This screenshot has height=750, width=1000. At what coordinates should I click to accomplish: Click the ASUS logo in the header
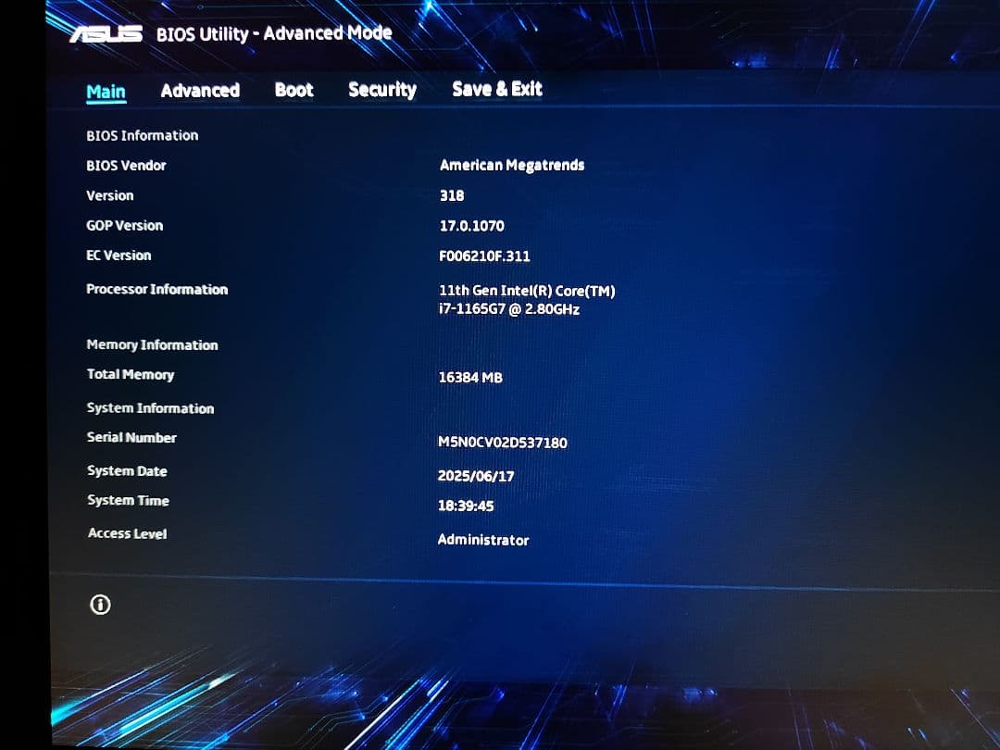pos(100,31)
